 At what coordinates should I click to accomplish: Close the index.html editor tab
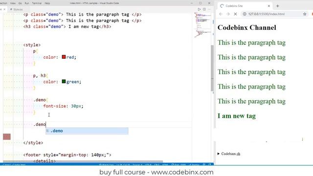(4, 9)
